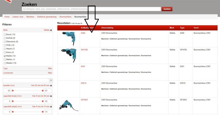Select the Type cell 'DP4700'

(183, 50)
